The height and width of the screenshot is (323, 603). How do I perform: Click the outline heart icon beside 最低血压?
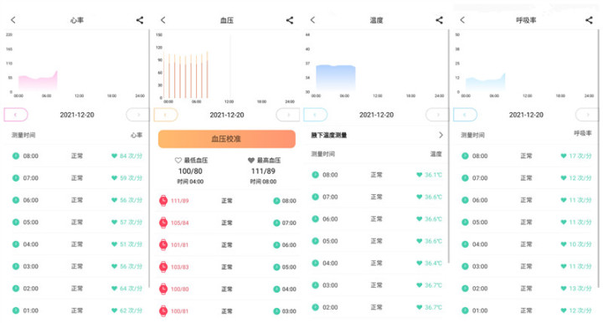[178, 160]
